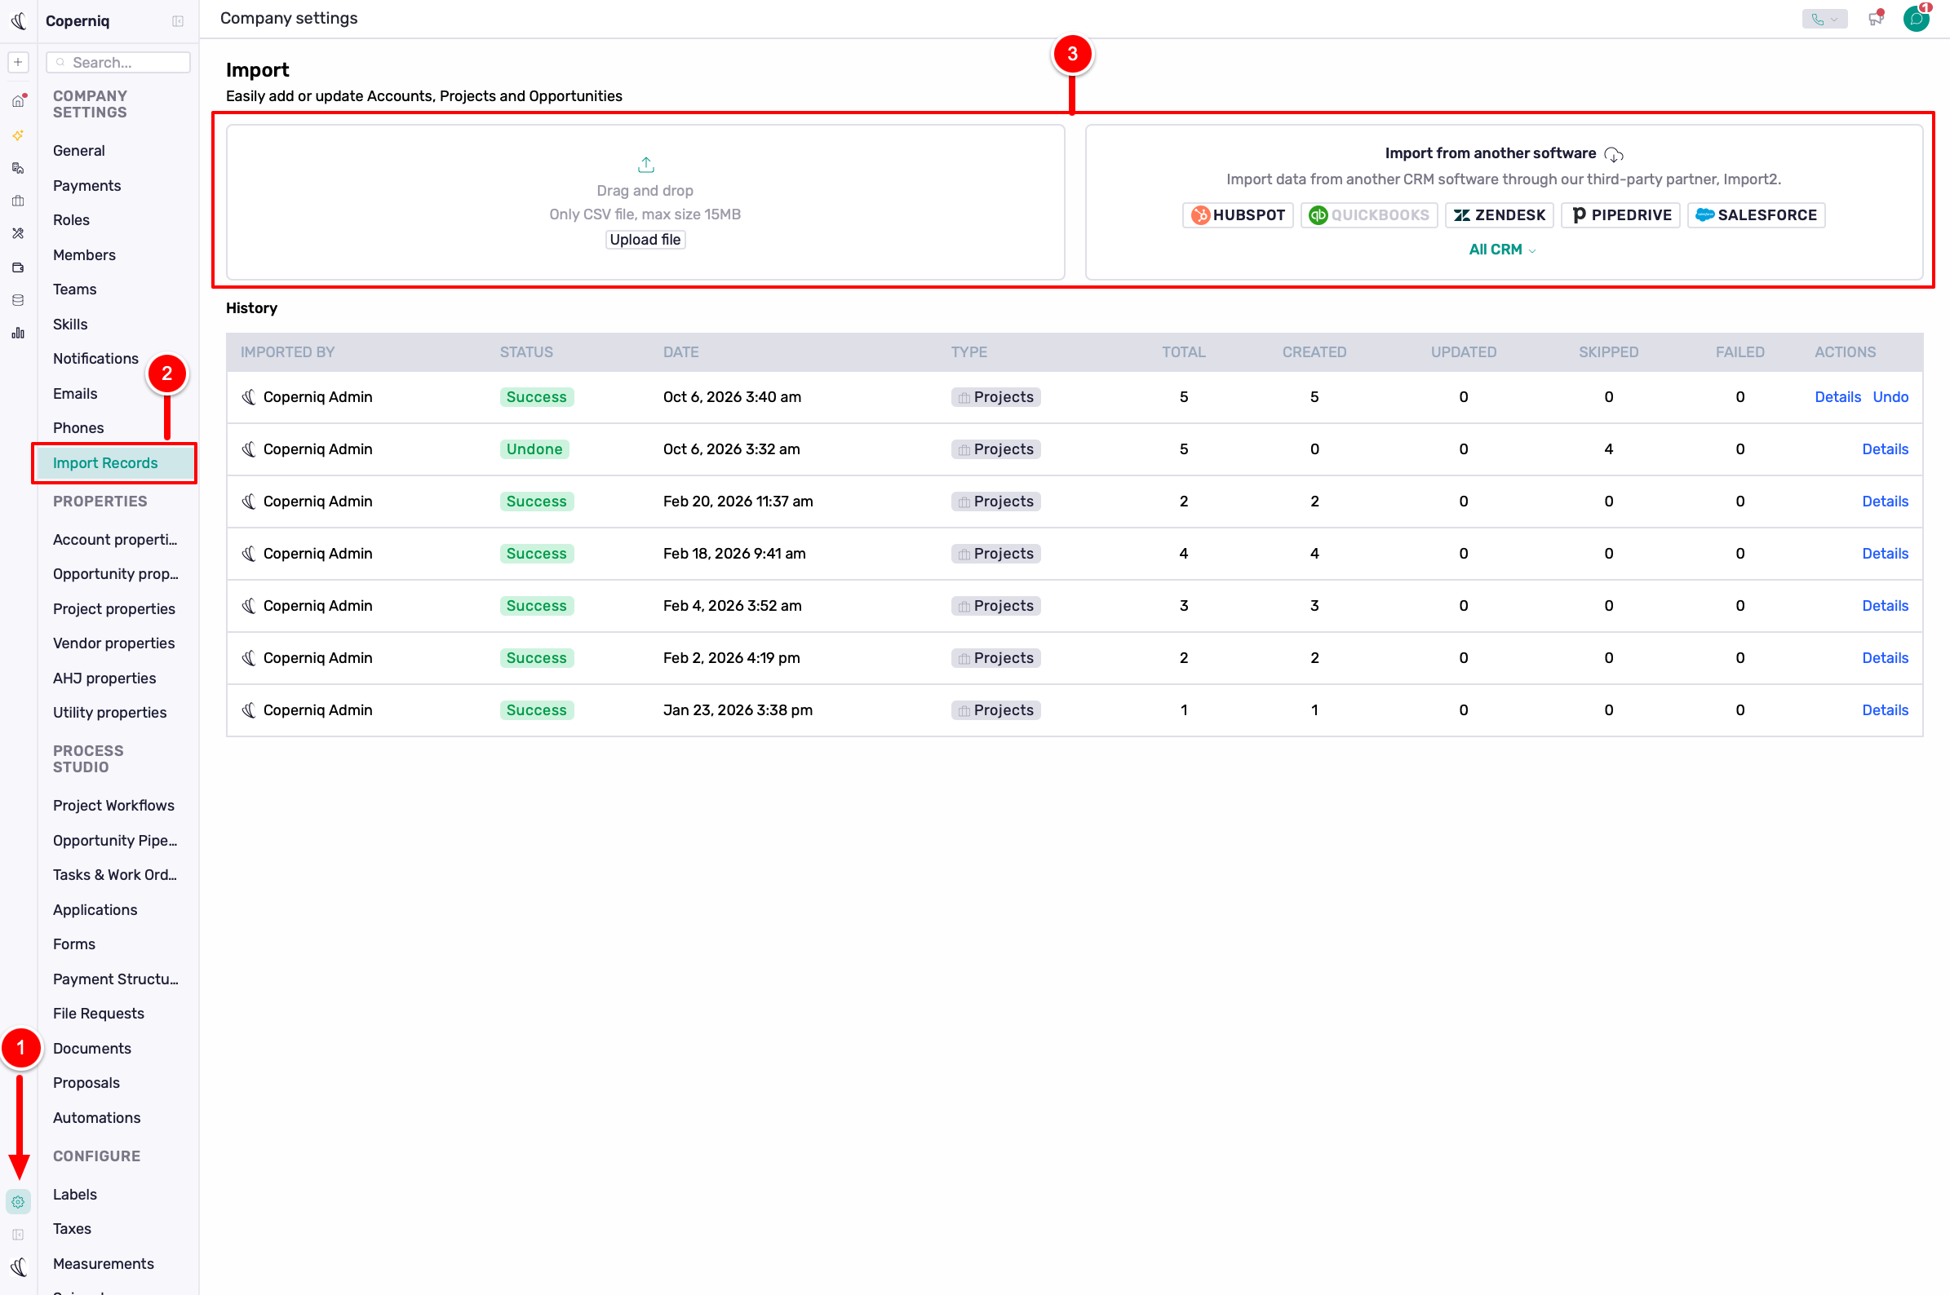The width and height of the screenshot is (1950, 1295).
Task: Click the cloud download icon beside Import from another software
Action: [1613, 154]
